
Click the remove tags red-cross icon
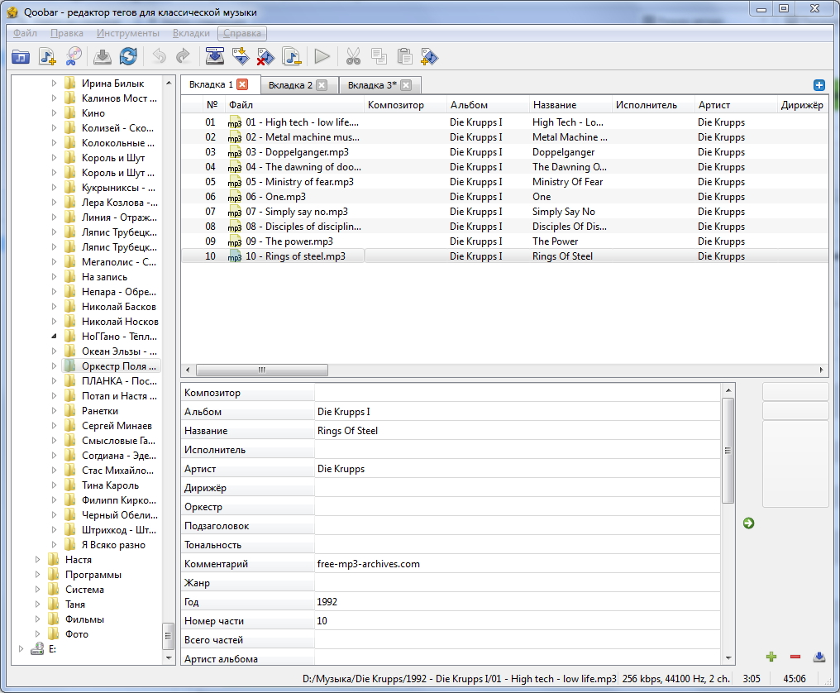[265, 56]
